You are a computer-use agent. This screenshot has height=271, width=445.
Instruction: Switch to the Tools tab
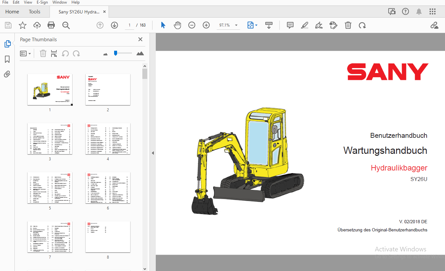click(34, 12)
